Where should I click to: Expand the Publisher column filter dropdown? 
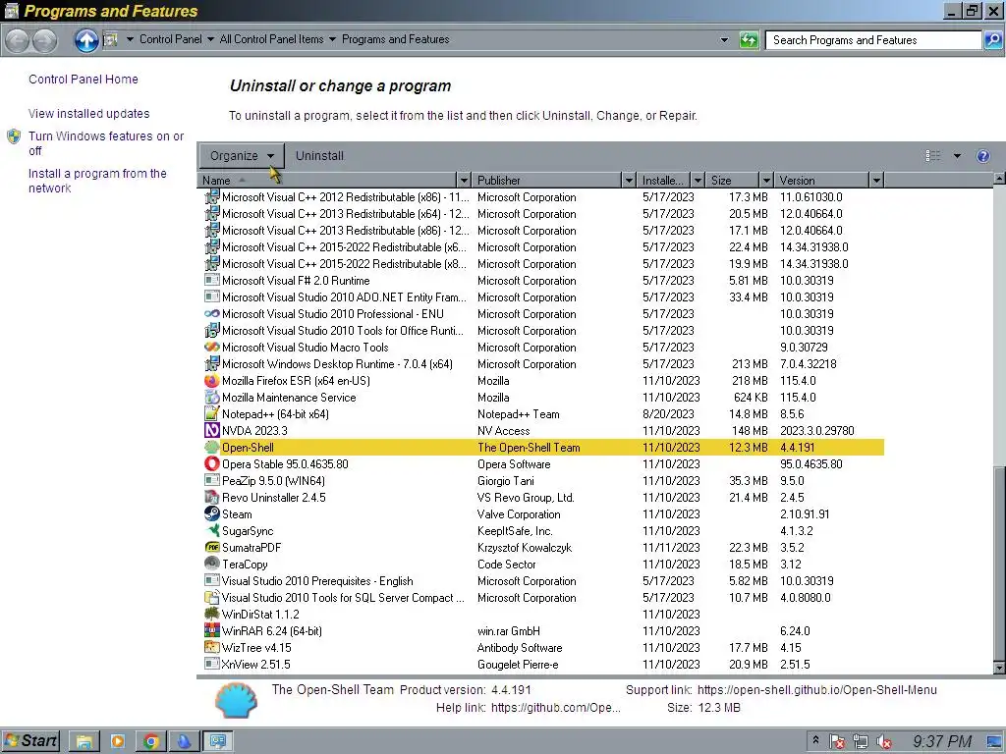[x=629, y=181]
